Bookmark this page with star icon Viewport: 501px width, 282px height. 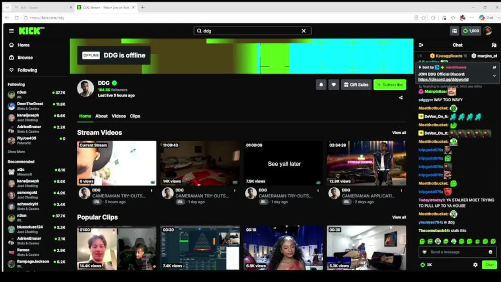(x=424, y=18)
